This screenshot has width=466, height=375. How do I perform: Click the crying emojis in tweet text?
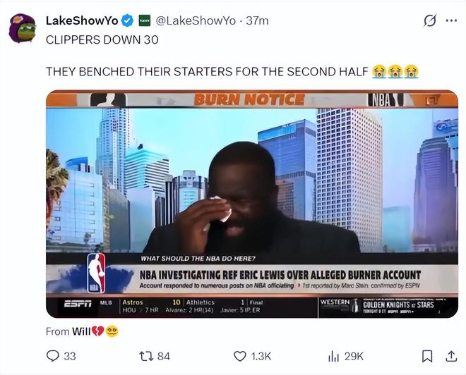pos(395,71)
